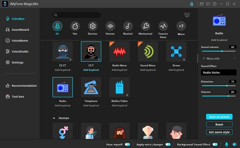Add keybind under Drone

(x=176, y=70)
